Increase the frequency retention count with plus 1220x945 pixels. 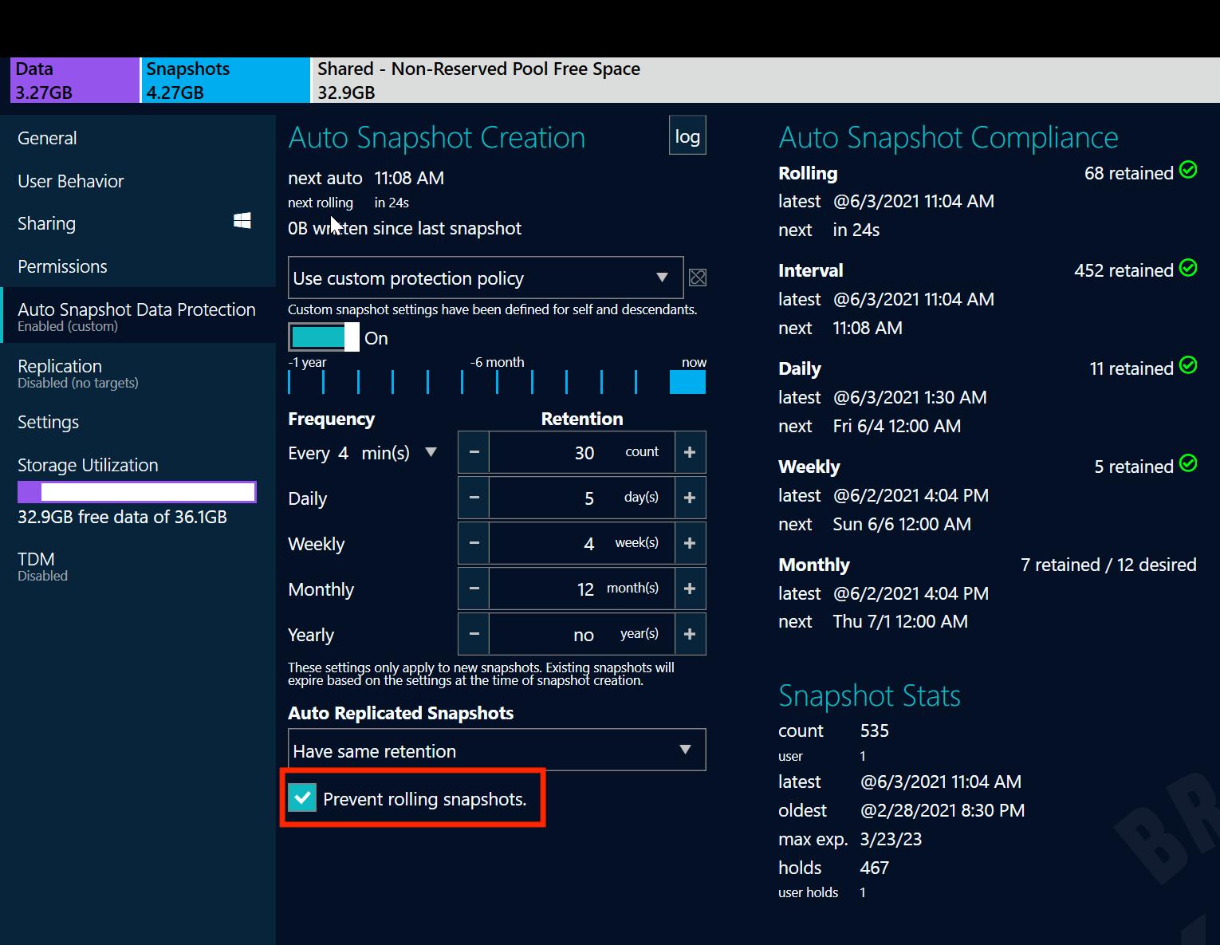point(690,452)
